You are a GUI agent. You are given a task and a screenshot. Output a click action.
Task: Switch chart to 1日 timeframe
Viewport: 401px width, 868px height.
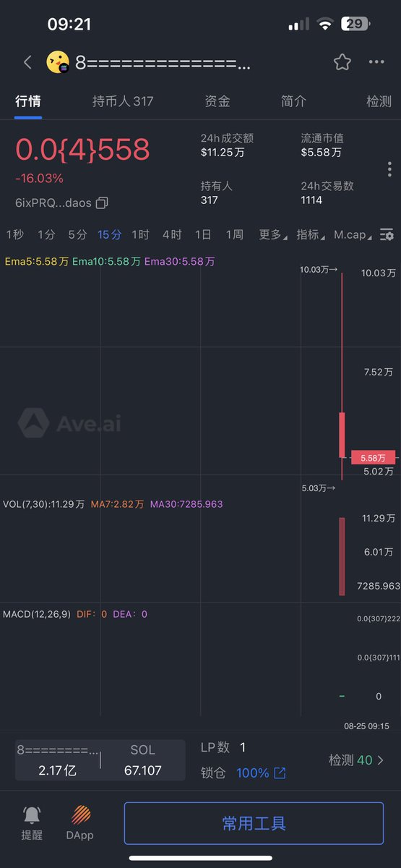point(203,234)
